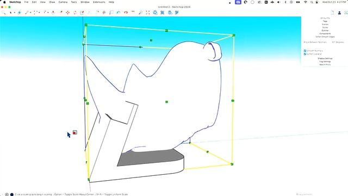The image size is (348, 196).
Task: Click the document icon beside account icon
Action: (332, 13)
